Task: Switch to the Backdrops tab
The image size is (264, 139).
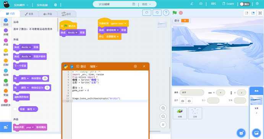Action: 29,14
